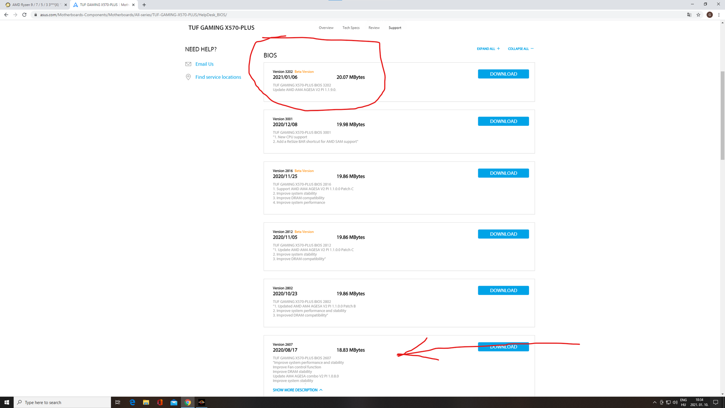Click the 'Version 3202' text
This screenshot has height=408, width=725.
coord(283,71)
